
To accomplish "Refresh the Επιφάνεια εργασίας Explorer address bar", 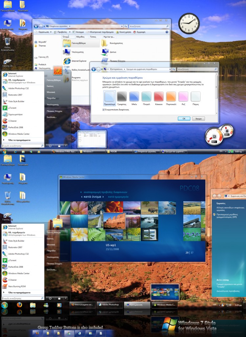I will (126, 26).
